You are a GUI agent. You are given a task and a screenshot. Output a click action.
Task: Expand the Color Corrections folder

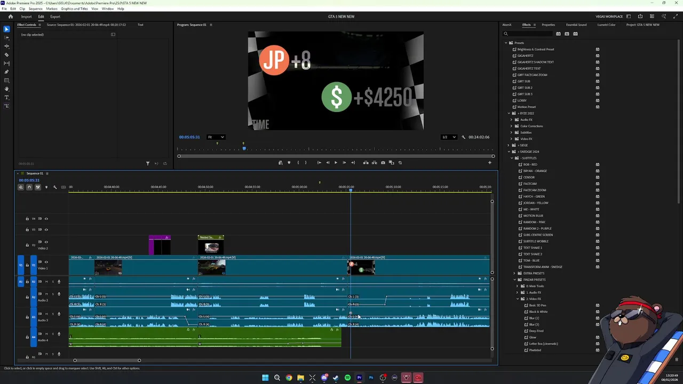512,126
